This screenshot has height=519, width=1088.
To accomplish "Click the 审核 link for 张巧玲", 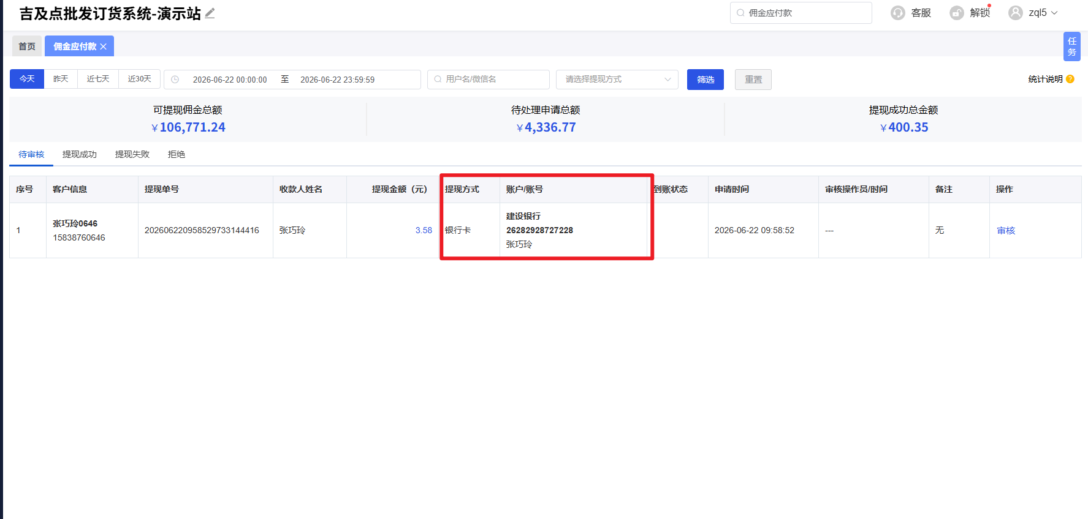I will [1006, 231].
